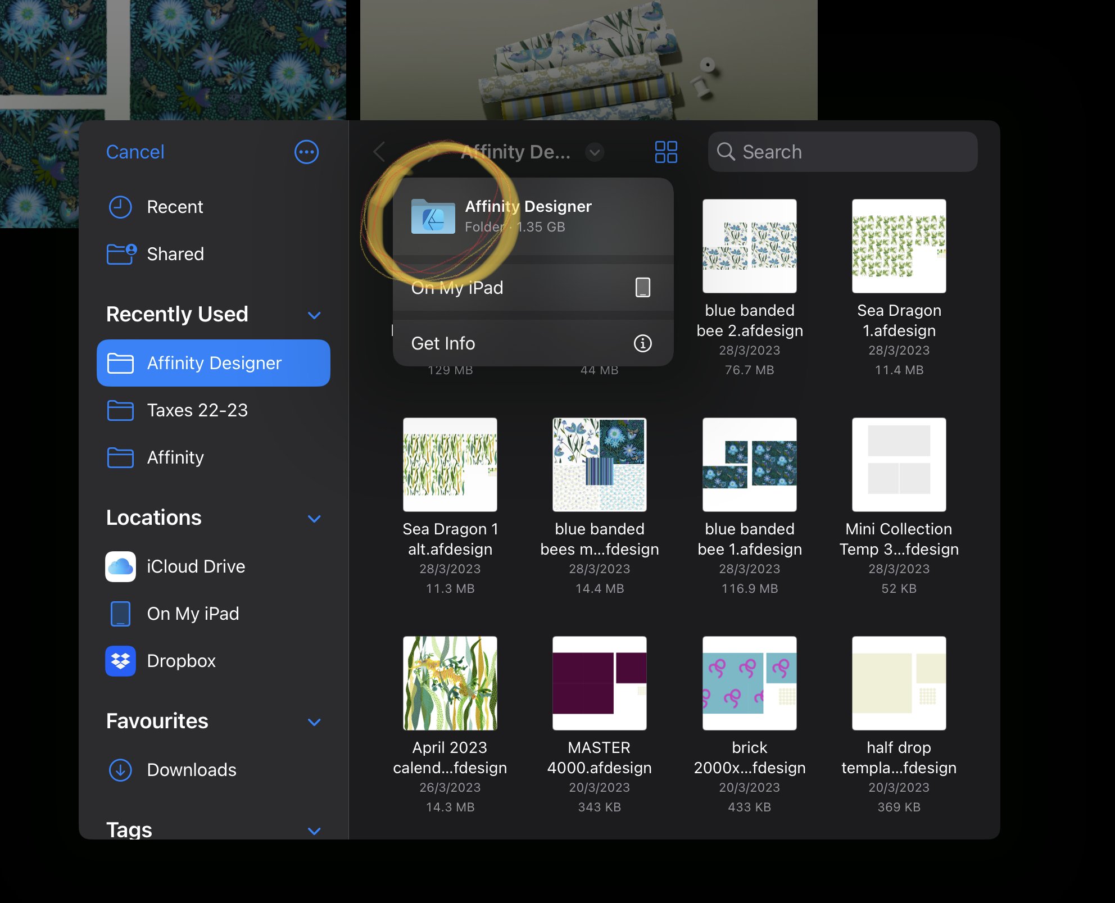Click the Affinity De... folder title
Viewport: 1115px width, 903px height.
tap(515, 152)
